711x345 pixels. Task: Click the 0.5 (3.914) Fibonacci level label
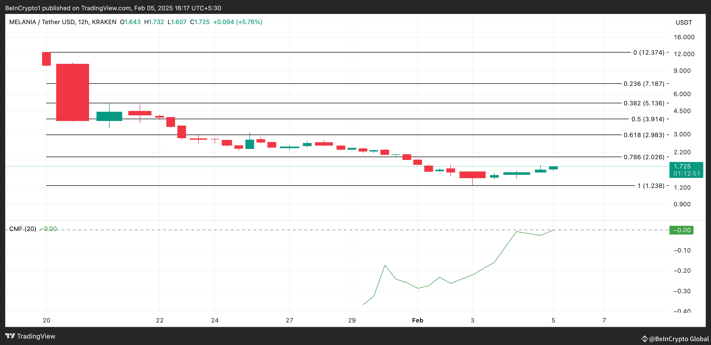[648, 119]
